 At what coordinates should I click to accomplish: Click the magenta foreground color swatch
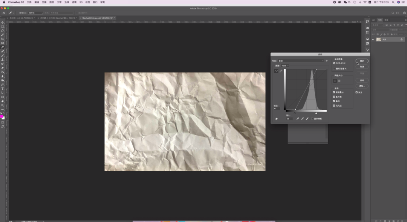[2, 116]
